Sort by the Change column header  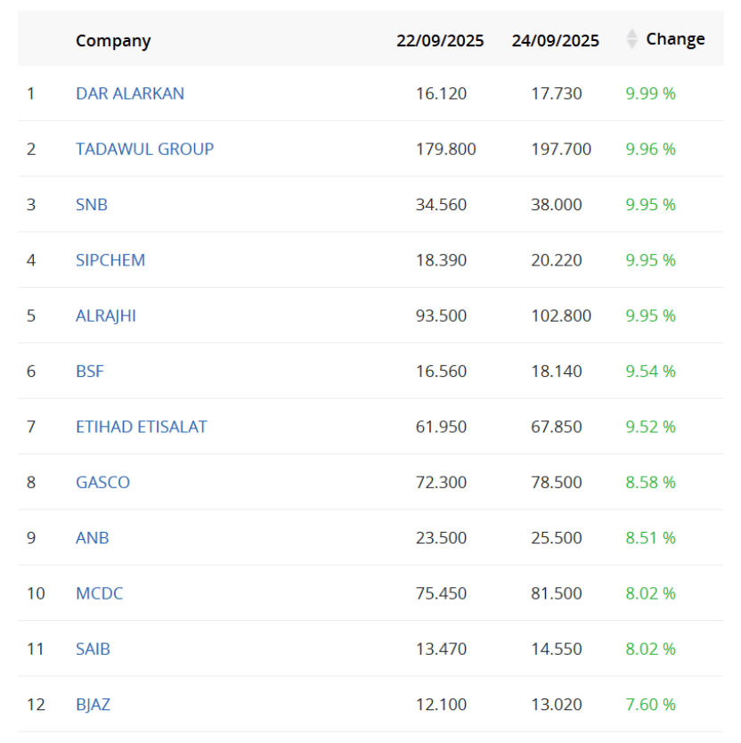tap(675, 39)
